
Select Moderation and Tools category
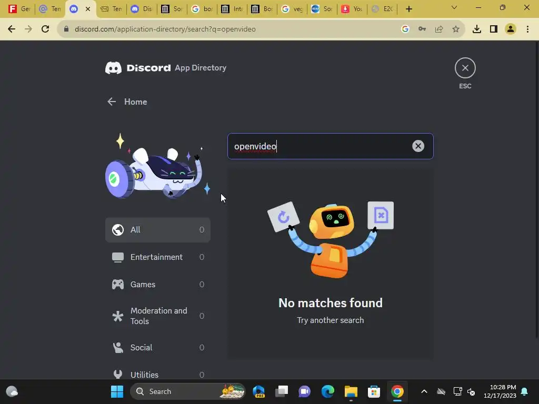158,316
